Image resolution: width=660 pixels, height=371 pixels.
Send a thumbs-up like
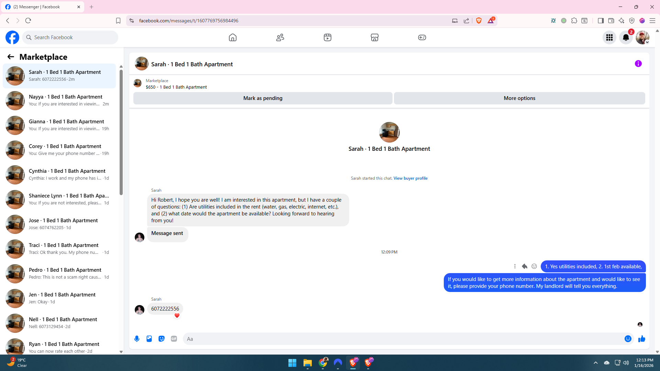[641, 339]
